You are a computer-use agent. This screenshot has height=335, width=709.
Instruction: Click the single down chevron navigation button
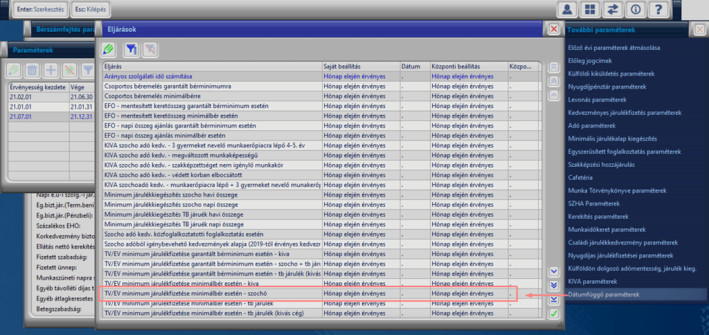point(553,271)
